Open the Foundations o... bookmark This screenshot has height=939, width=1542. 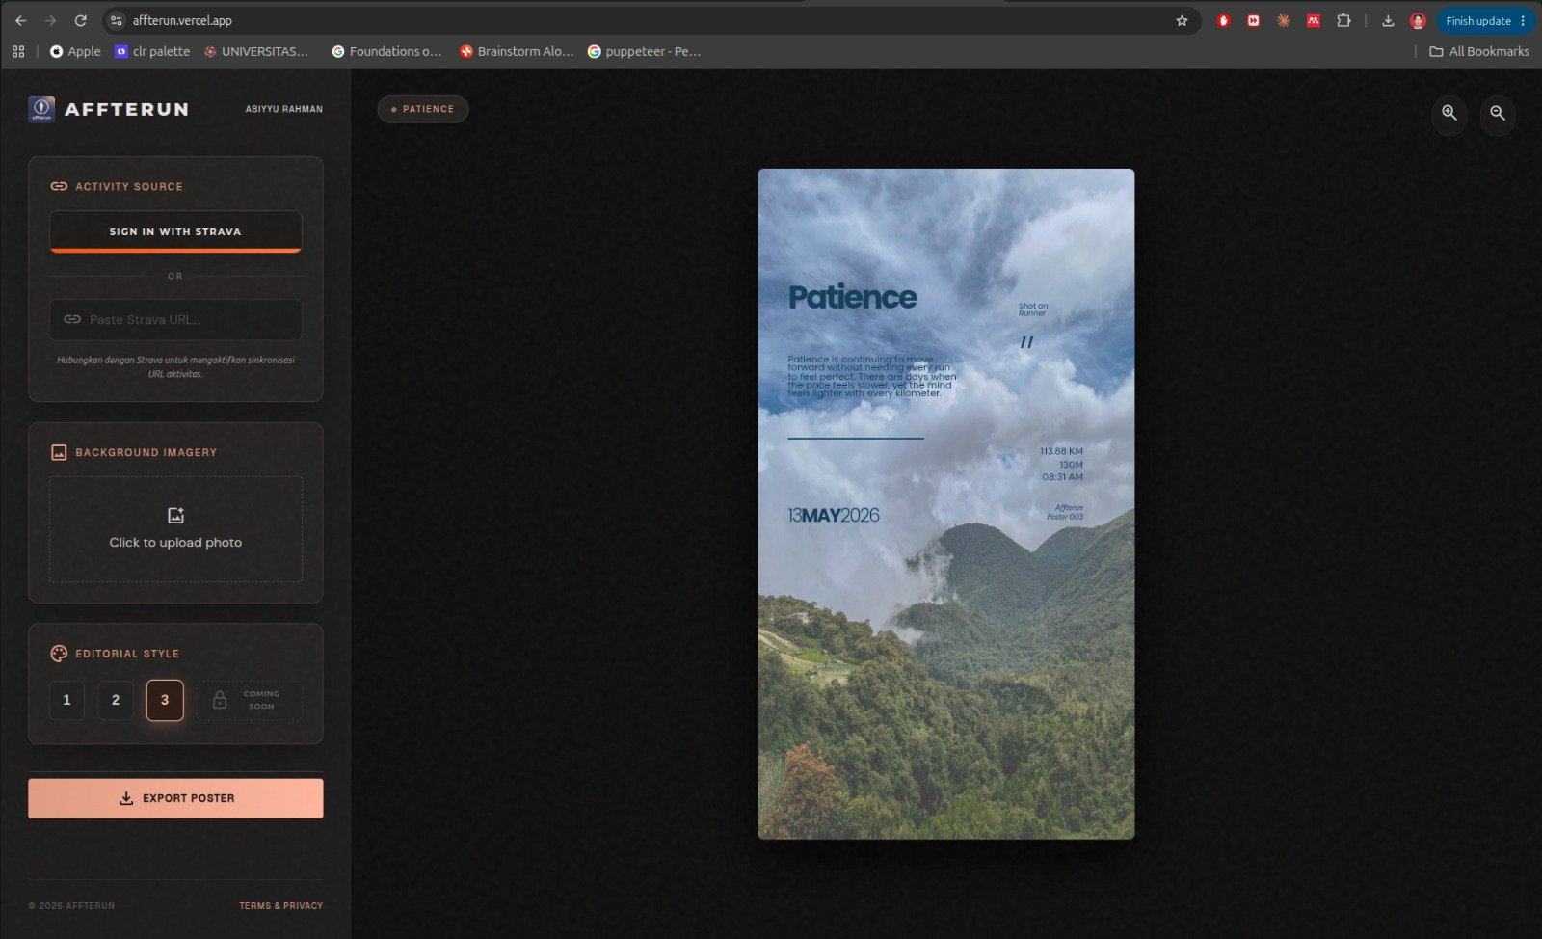[386, 51]
